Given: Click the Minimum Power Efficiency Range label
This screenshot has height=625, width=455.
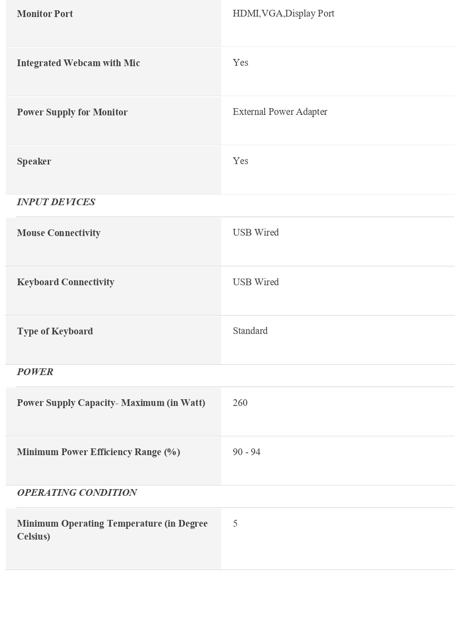Looking at the screenshot, I should tap(98, 452).
